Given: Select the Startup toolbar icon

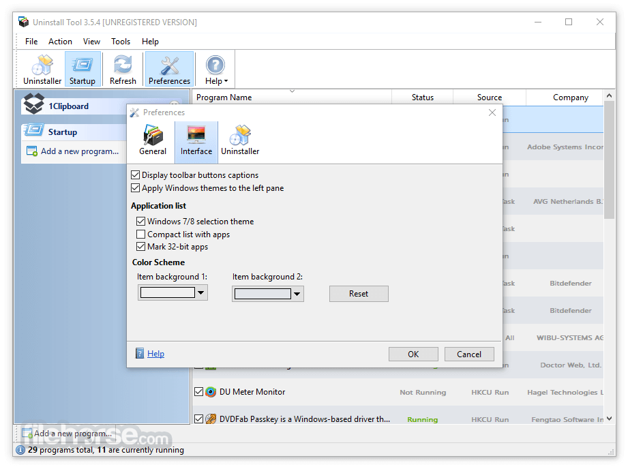Looking at the screenshot, I should pyautogui.click(x=83, y=68).
